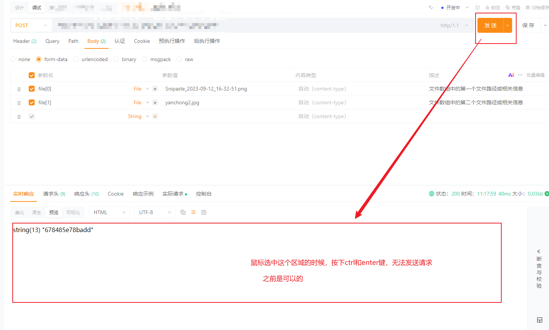The image size is (549, 330).
Task: Click the copy response icon
Action: click(183, 212)
